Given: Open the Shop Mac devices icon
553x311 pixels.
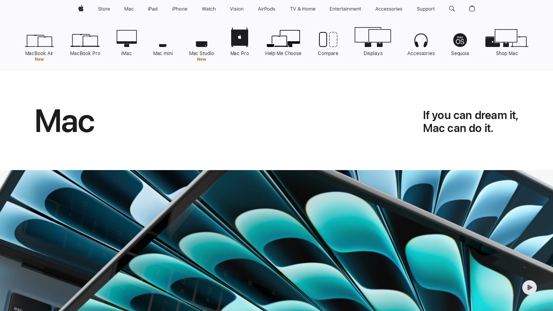Looking at the screenshot, I should (x=507, y=38).
